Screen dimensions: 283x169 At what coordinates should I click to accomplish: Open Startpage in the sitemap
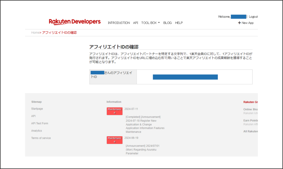[x=37, y=109]
